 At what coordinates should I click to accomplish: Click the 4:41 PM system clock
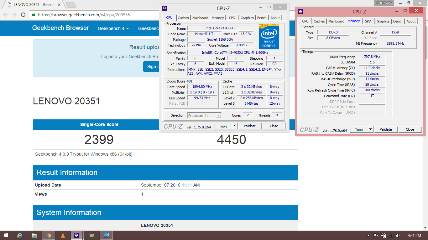point(415,235)
